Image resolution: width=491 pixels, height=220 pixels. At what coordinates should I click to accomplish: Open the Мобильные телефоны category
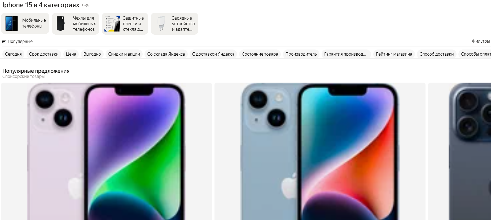[x=25, y=23]
